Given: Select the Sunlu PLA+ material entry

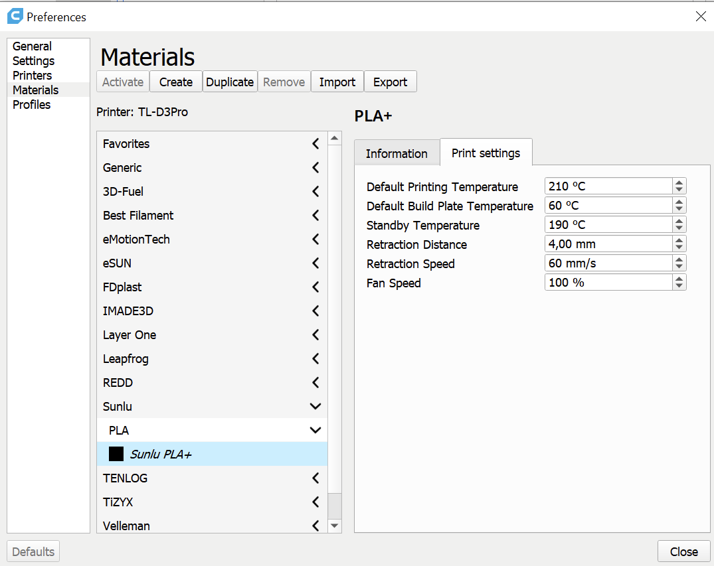Looking at the screenshot, I should pyautogui.click(x=161, y=455).
